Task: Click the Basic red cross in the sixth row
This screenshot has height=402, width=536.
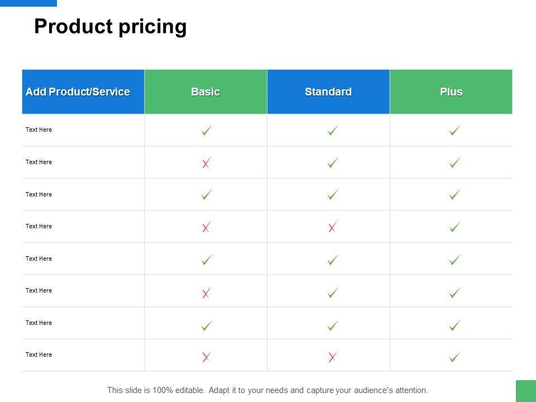Action: click(x=206, y=293)
